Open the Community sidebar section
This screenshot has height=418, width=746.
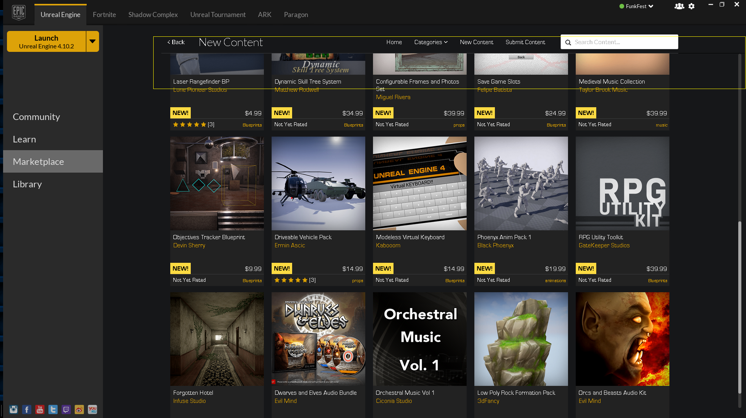coord(53,116)
